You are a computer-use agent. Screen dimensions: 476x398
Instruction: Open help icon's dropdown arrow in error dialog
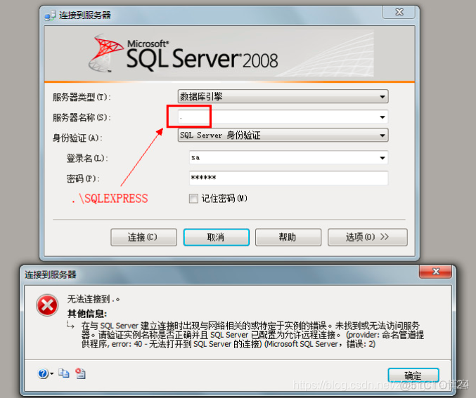pos(51,373)
